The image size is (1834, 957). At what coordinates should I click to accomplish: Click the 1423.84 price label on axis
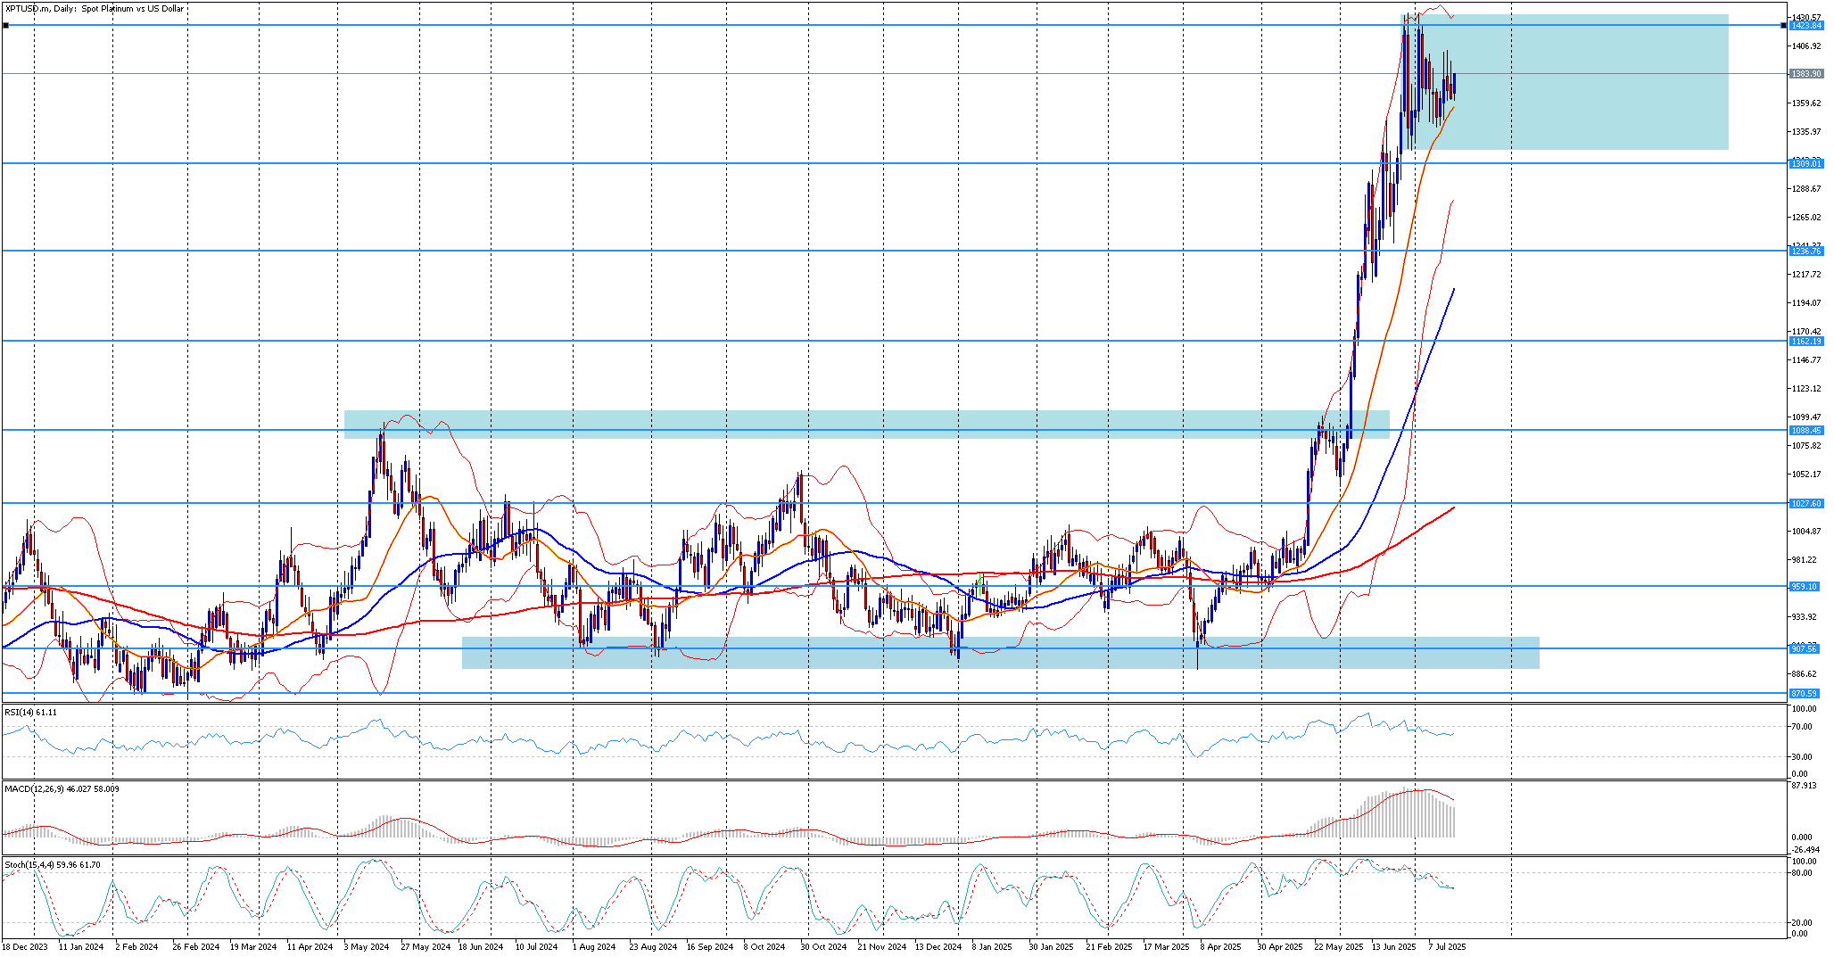point(1806,26)
